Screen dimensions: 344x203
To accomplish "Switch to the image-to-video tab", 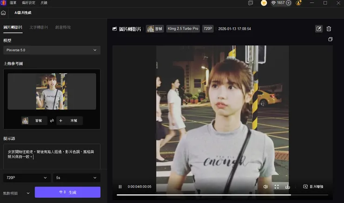I will [x=13, y=27].
